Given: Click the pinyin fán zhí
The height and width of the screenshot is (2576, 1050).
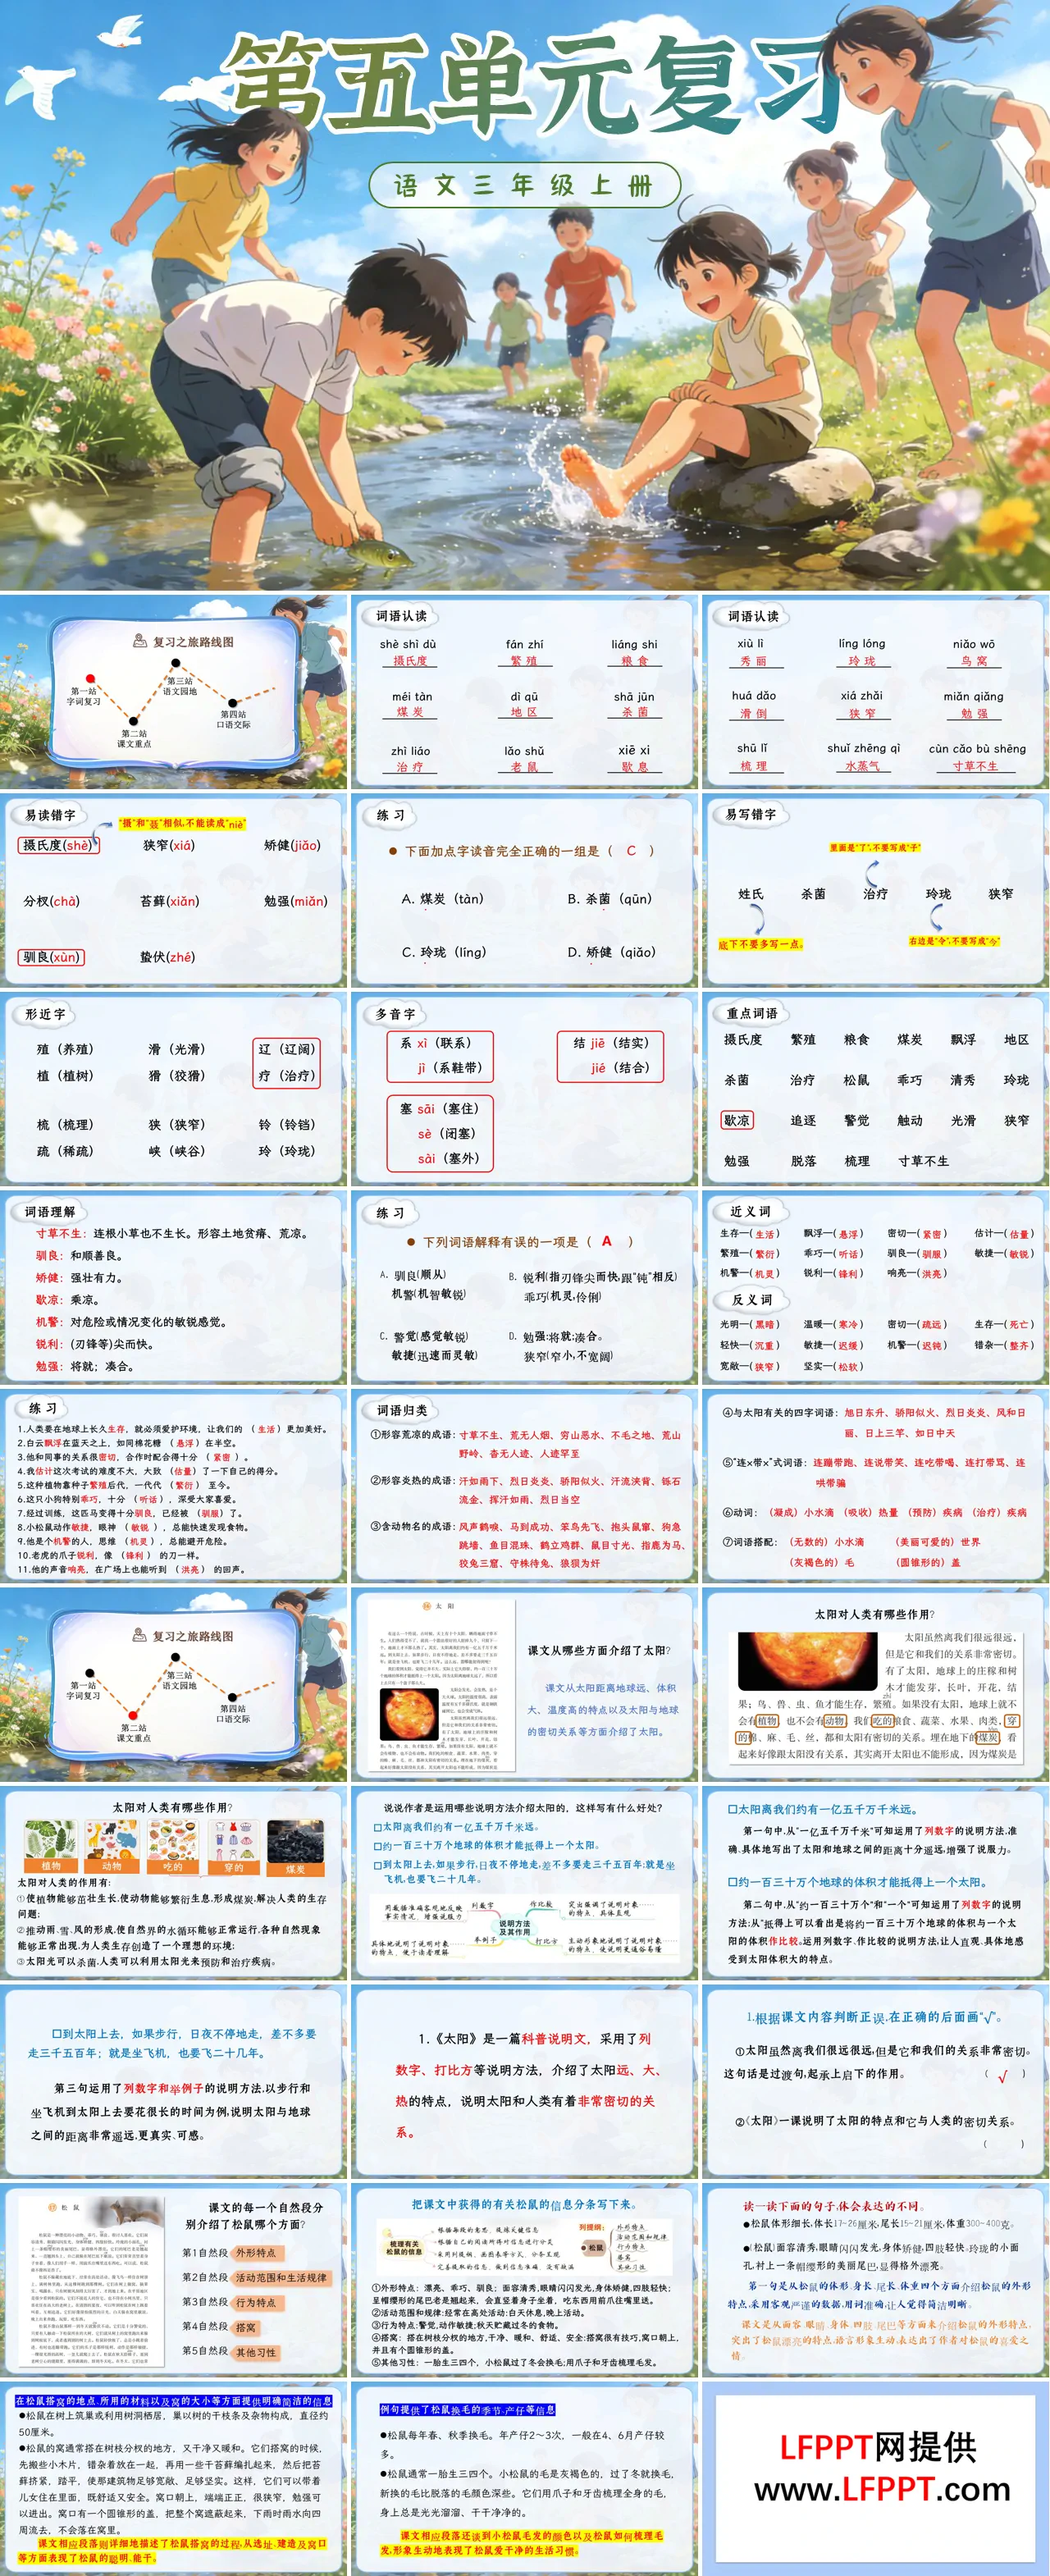Looking at the screenshot, I should pyautogui.click(x=524, y=644).
